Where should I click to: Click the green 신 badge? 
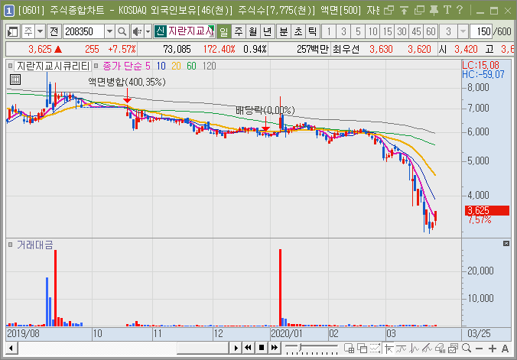coord(160,31)
